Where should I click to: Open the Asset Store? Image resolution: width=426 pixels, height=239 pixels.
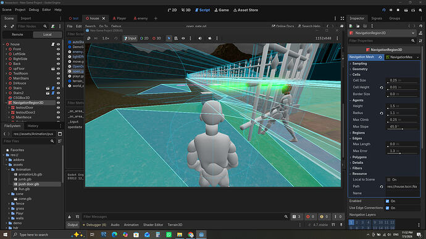[x=246, y=10]
